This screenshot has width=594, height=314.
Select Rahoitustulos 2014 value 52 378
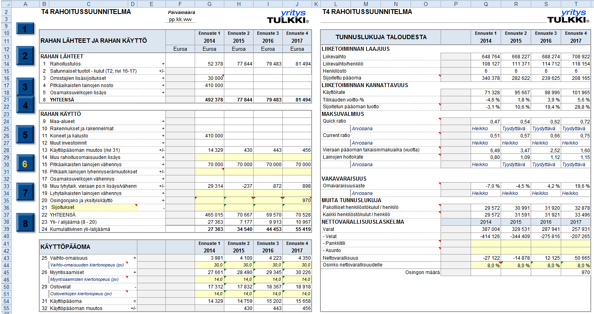(209, 64)
